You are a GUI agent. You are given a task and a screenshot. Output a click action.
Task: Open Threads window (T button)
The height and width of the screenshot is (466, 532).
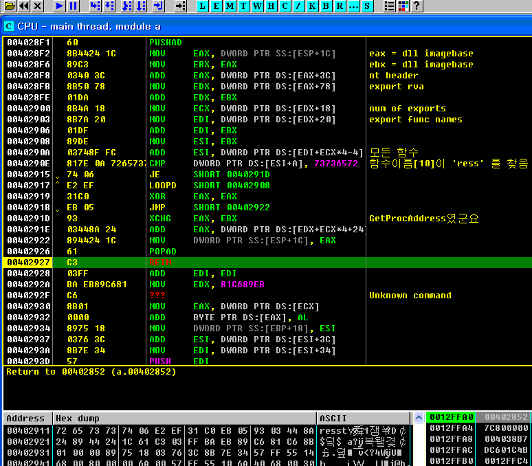coord(243,5)
